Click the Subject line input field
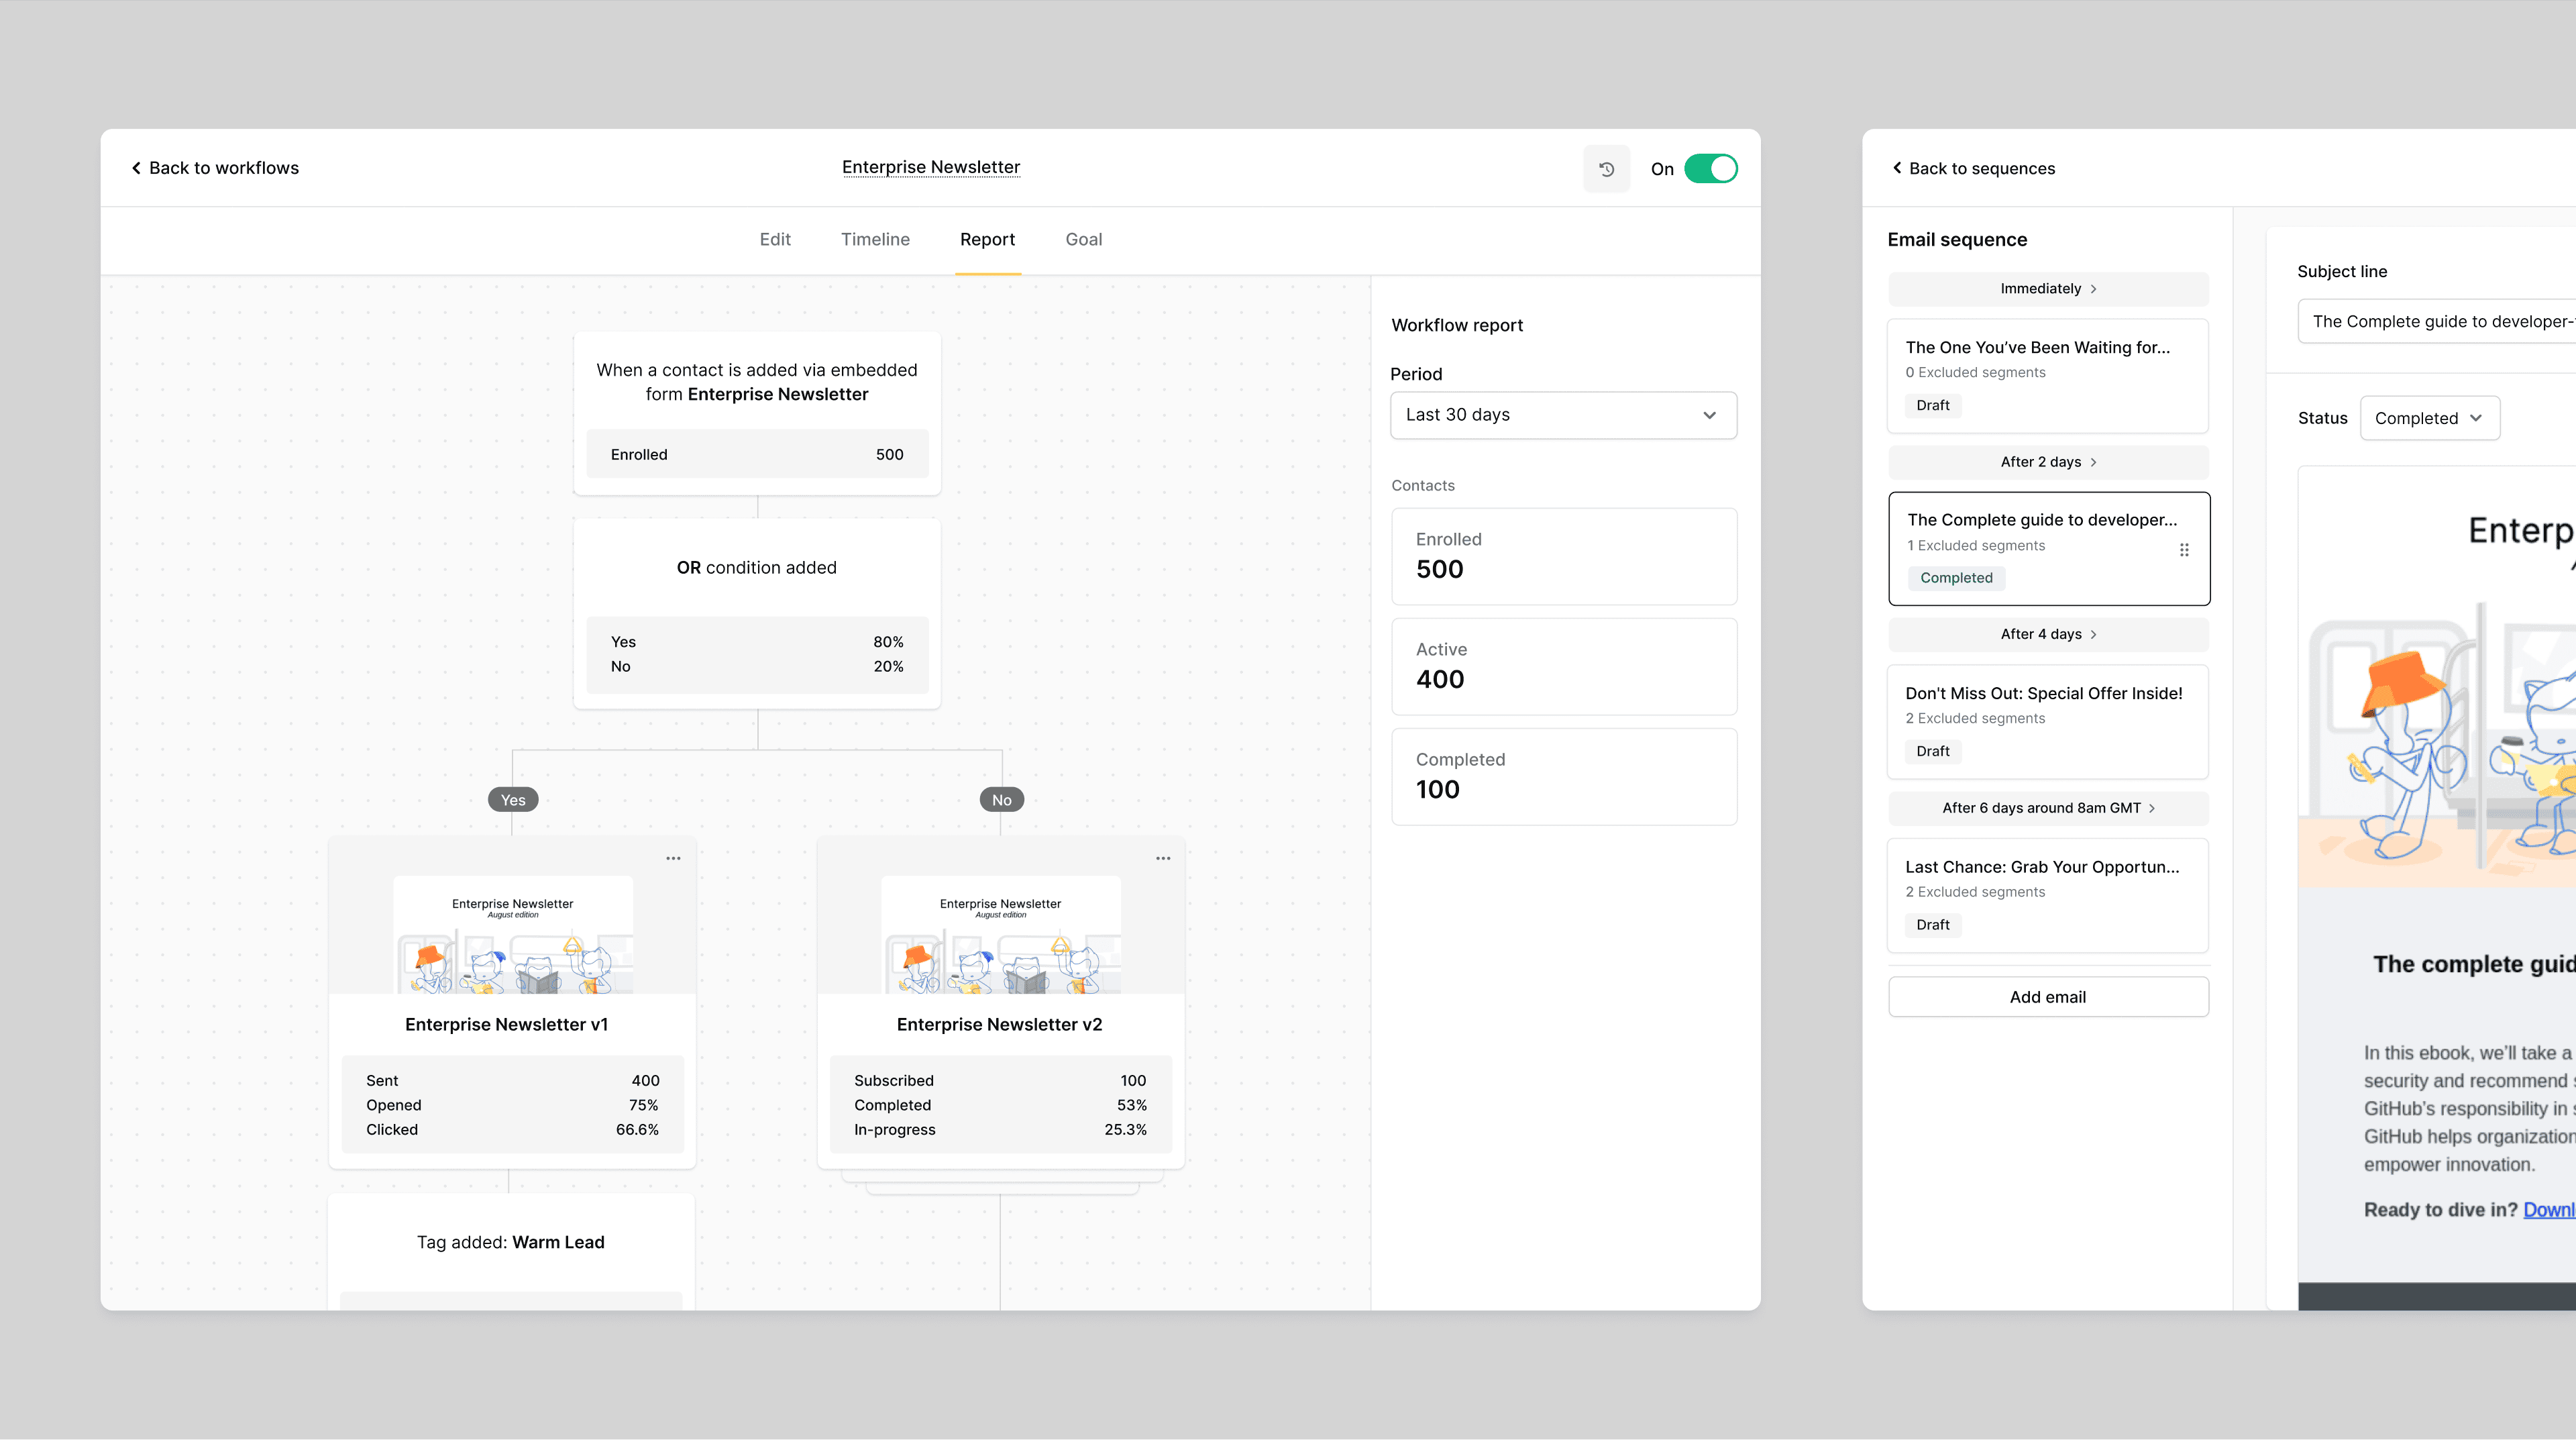Screen dimensions: 2576x1440 [x=2440, y=321]
